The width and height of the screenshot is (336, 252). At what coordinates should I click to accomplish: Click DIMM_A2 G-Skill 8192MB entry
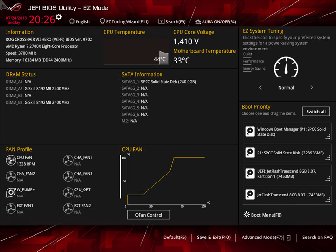(37, 89)
